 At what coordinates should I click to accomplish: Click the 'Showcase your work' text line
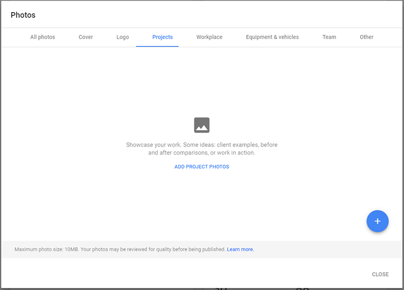point(201,144)
